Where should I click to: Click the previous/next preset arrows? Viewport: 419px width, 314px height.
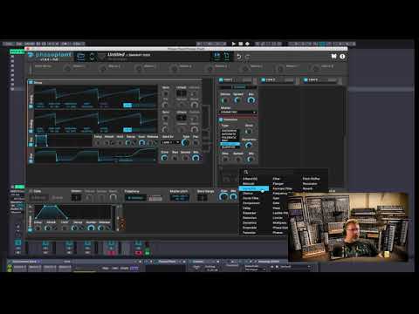(x=92, y=57)
